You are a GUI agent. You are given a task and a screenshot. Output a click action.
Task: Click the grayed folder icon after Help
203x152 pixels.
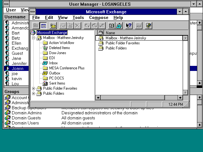pos(139,26)
